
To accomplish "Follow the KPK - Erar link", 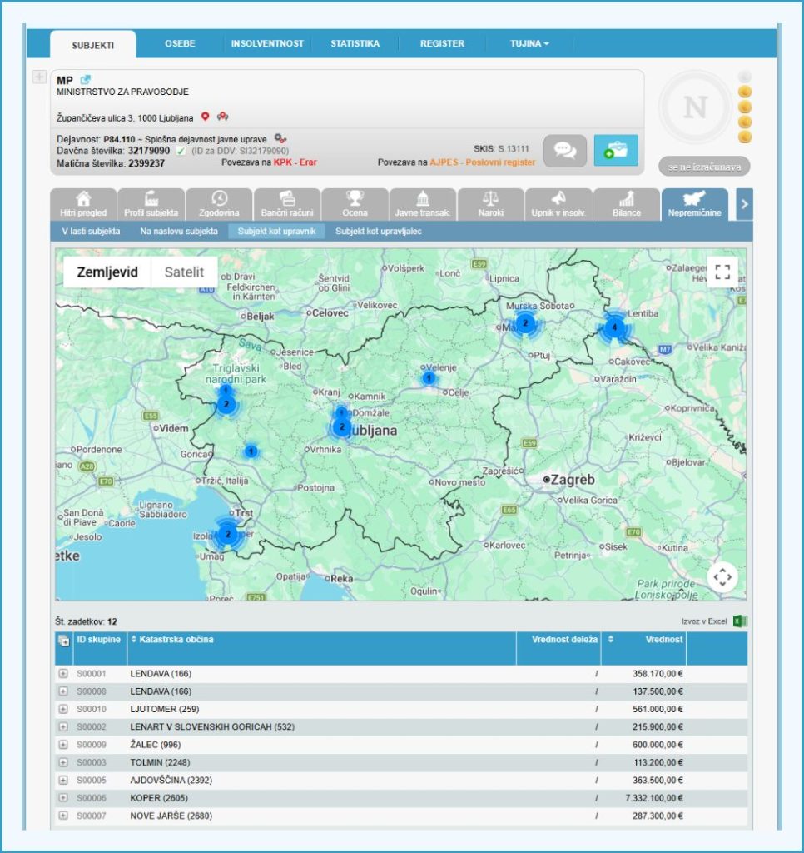I will pos(295,162).
